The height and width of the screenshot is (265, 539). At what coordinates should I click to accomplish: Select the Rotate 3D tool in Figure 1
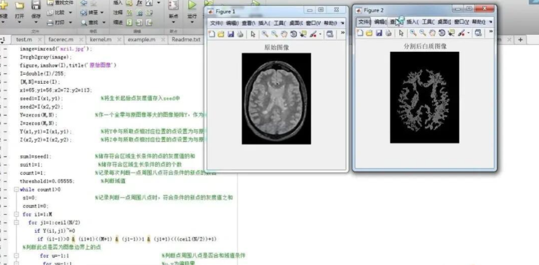(293, 34)
